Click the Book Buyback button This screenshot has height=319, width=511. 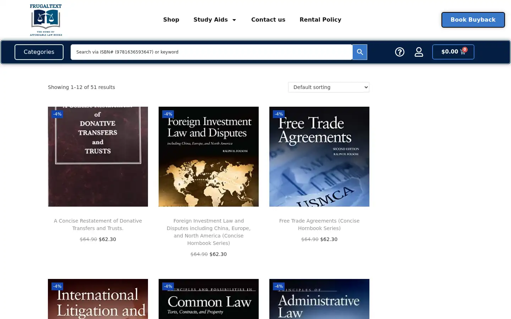pos(473,20)
